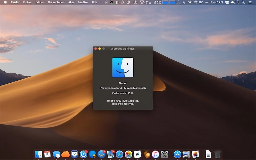Launch the App Store from the Dock
The width and height of the screenshot is (256, 160).
point(177,154)
